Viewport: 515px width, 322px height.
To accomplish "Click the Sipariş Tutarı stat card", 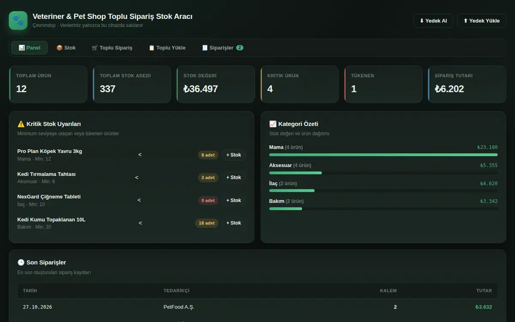I will point(467,84).
